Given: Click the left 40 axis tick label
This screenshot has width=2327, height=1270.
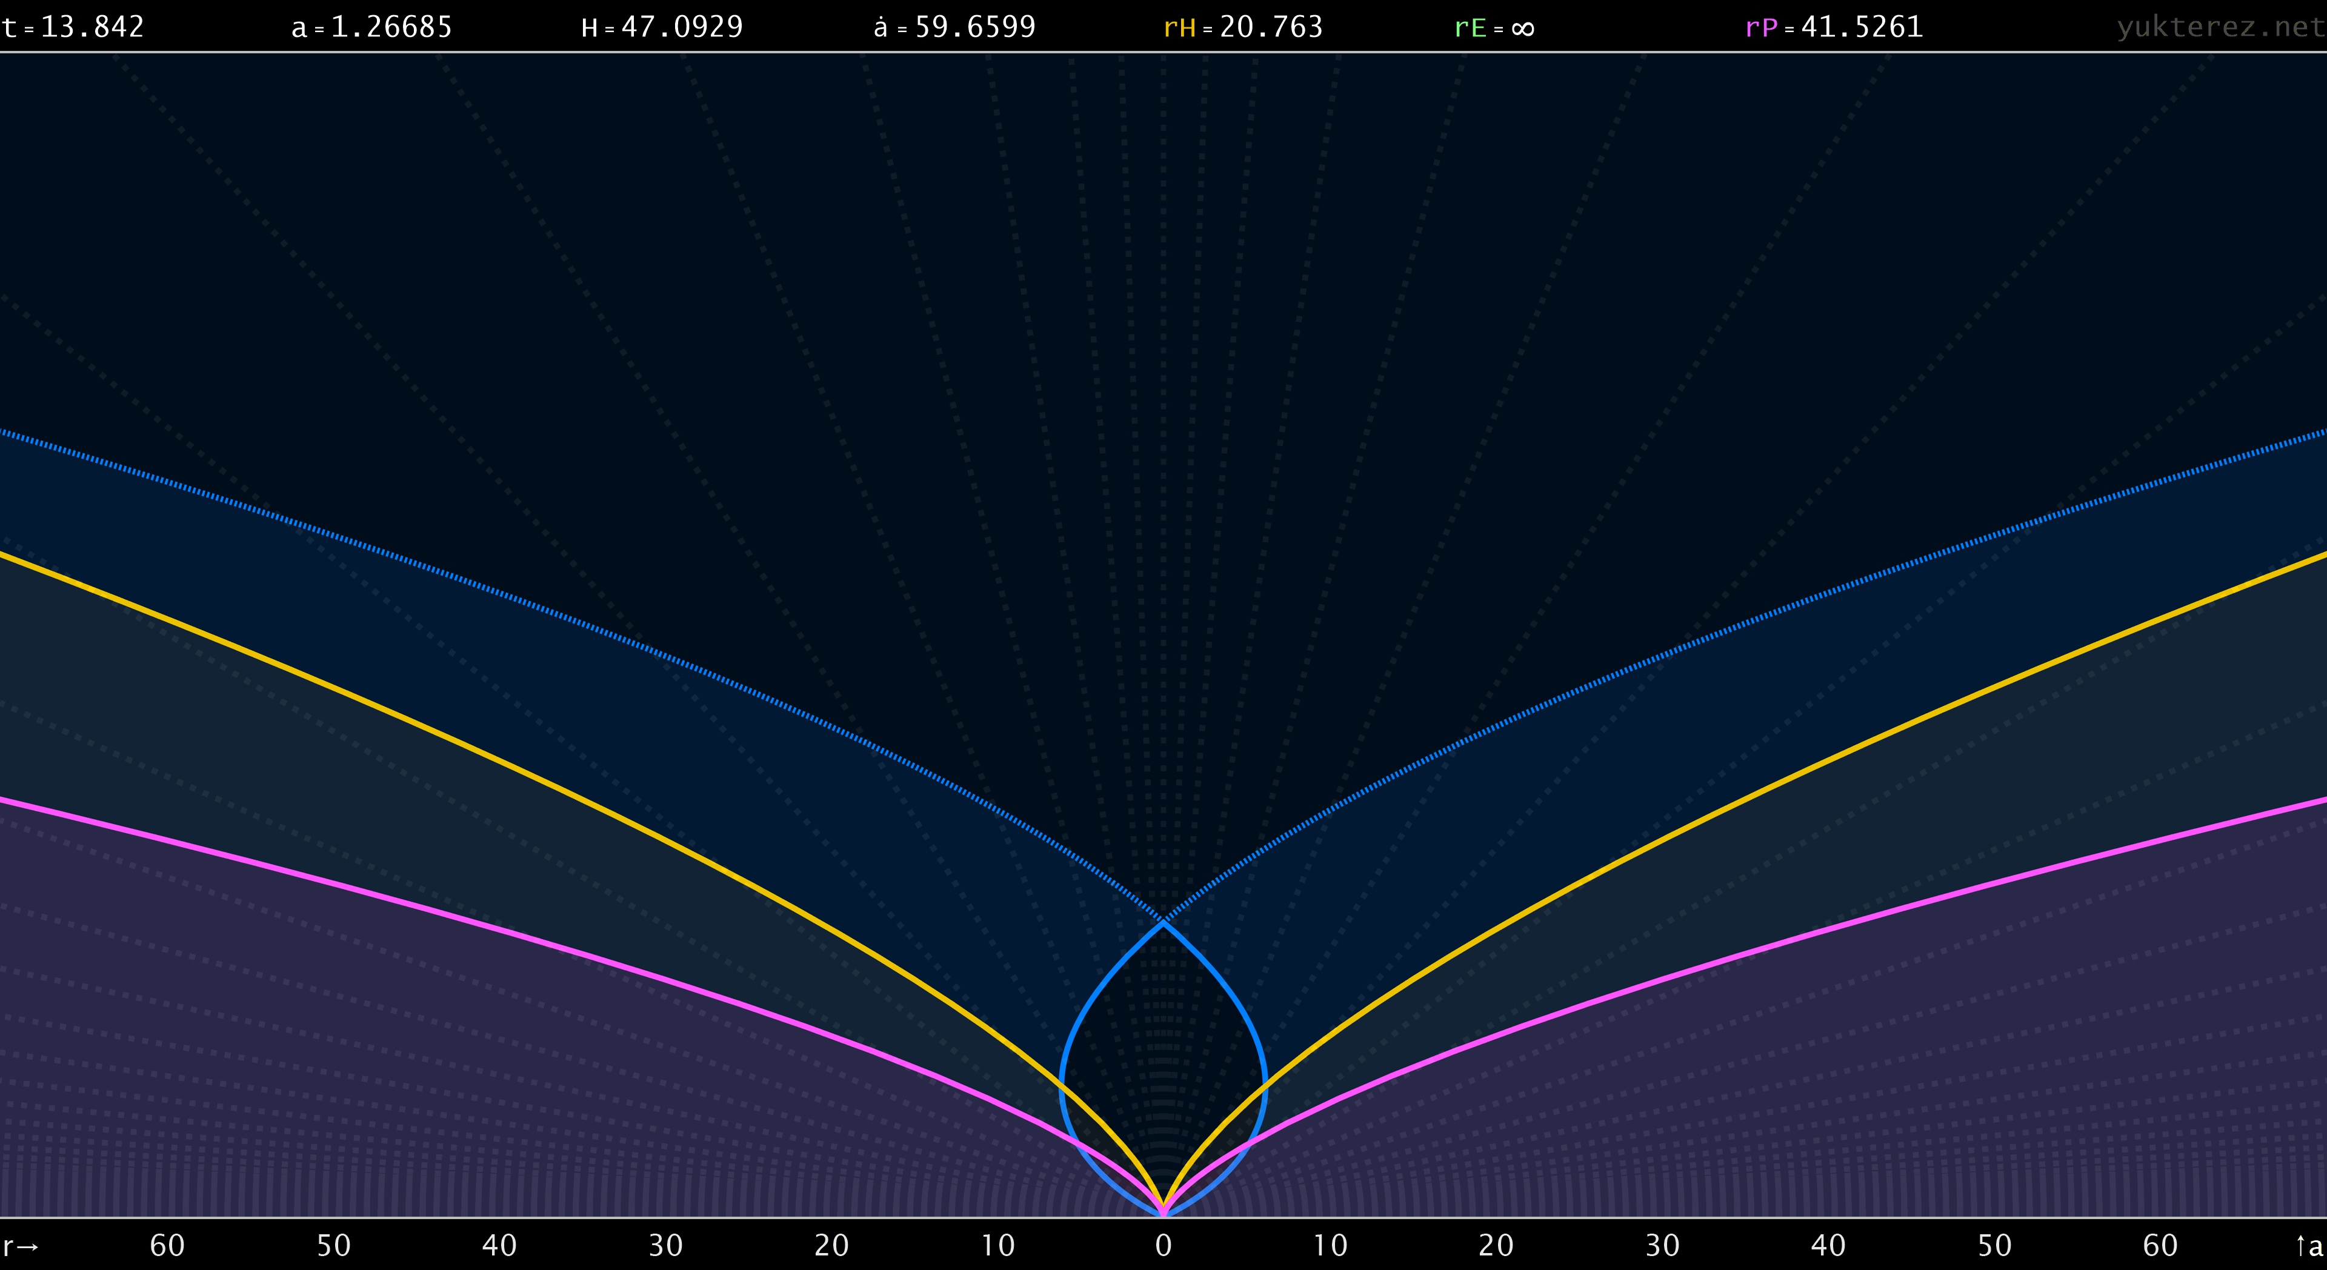Looking at the screenshot, I should 499,1246.
